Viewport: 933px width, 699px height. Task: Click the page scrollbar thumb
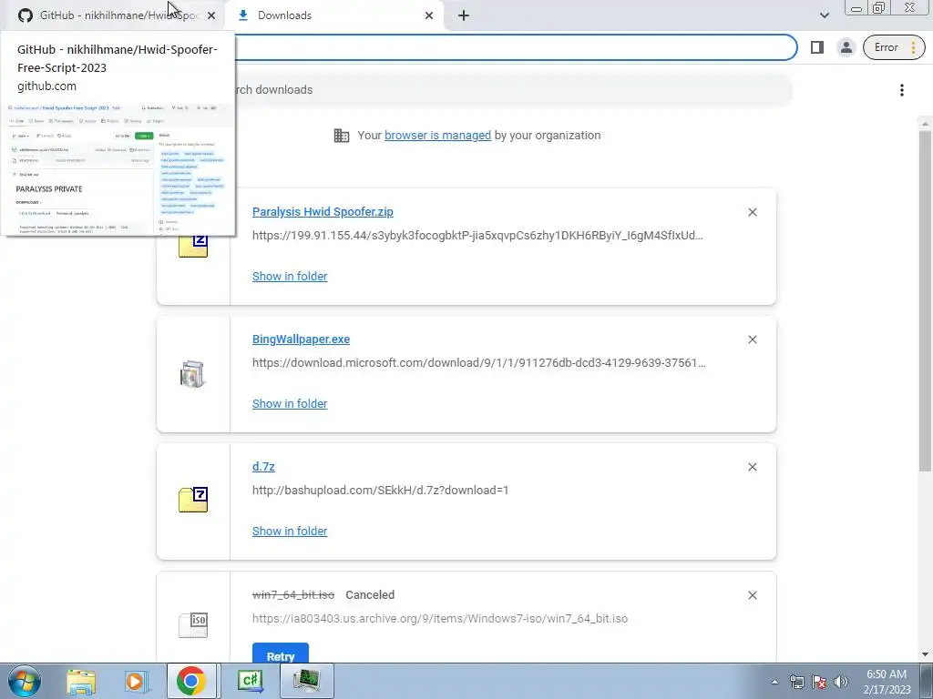[x=925, y=301]
